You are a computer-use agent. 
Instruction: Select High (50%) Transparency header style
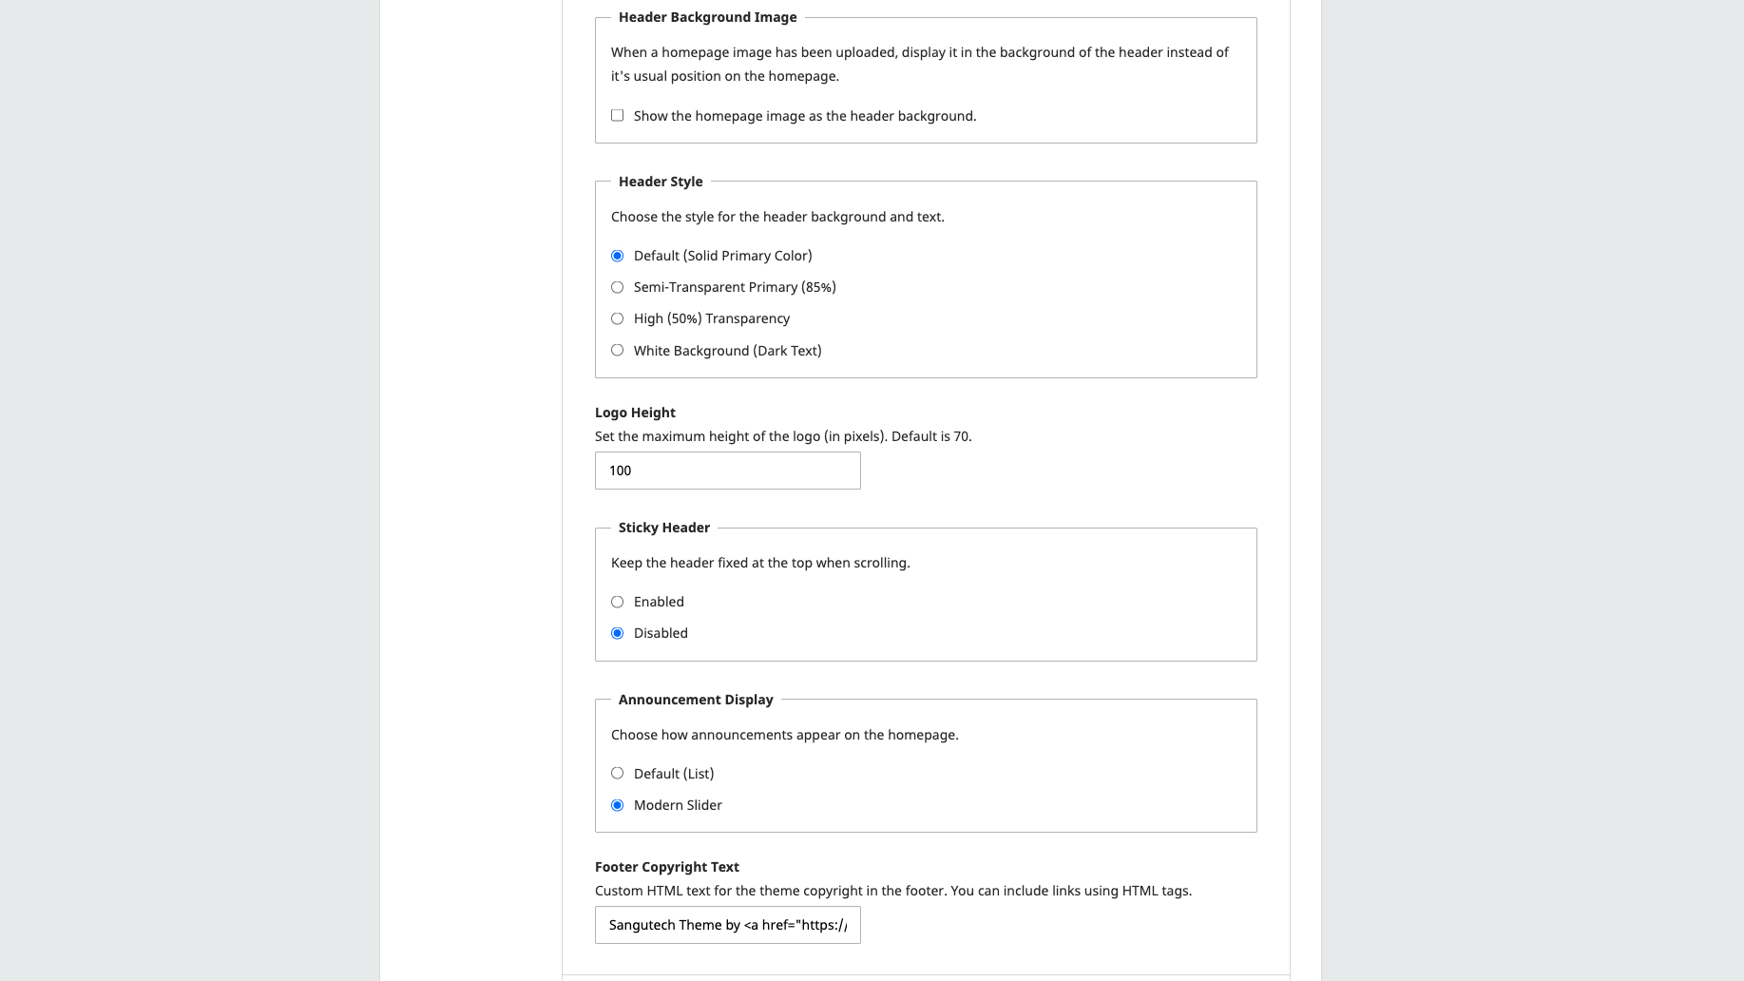(x=618, y=318)
